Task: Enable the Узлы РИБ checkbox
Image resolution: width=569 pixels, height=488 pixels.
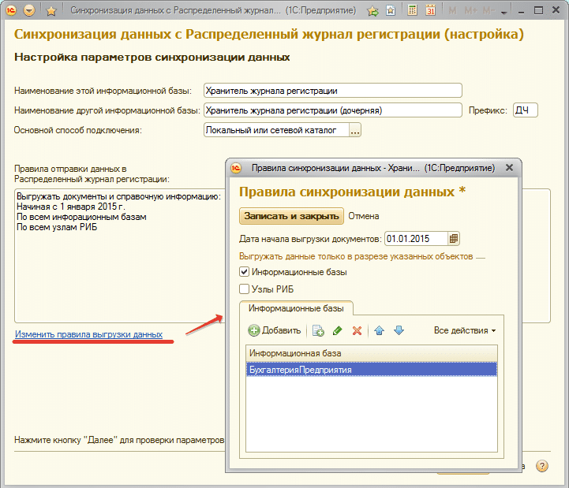Action: (244, 289)
